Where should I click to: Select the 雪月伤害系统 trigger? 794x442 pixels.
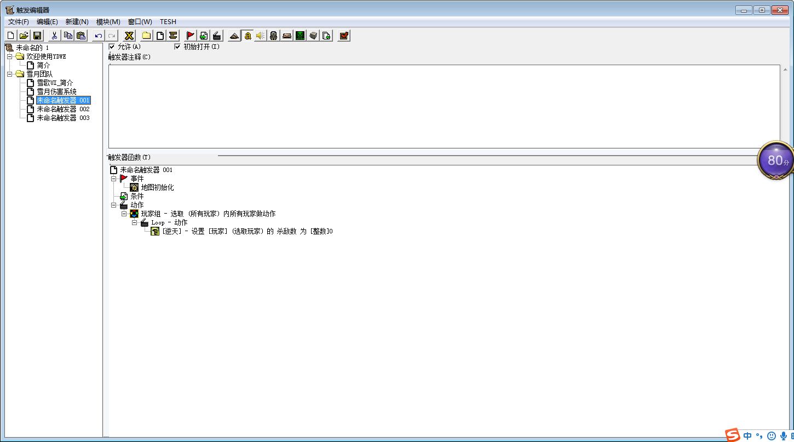point(56,91)
